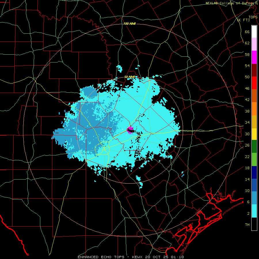Click the '22' legend value
Image resolution: width=259 pixels, height=259 pixels.
click(247, 157)
